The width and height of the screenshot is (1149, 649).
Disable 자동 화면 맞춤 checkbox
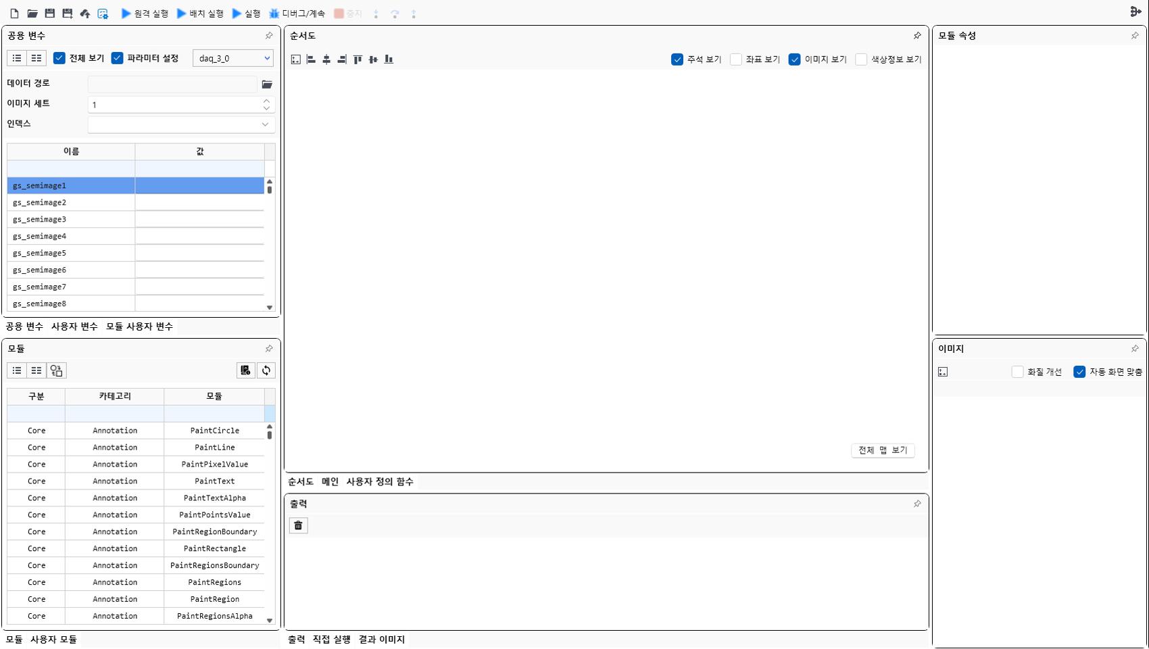pos(1079,372)
